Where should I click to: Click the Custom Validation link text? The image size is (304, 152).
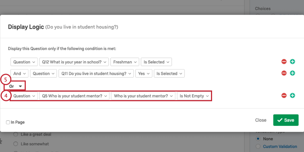(x=280, y=146)
